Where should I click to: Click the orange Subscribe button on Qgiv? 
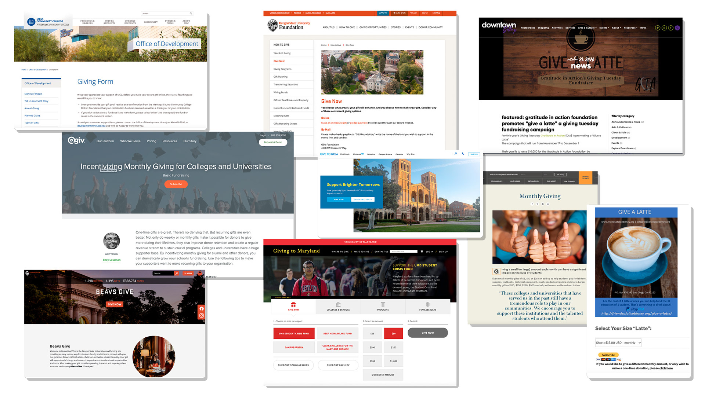tap(176, 184)
